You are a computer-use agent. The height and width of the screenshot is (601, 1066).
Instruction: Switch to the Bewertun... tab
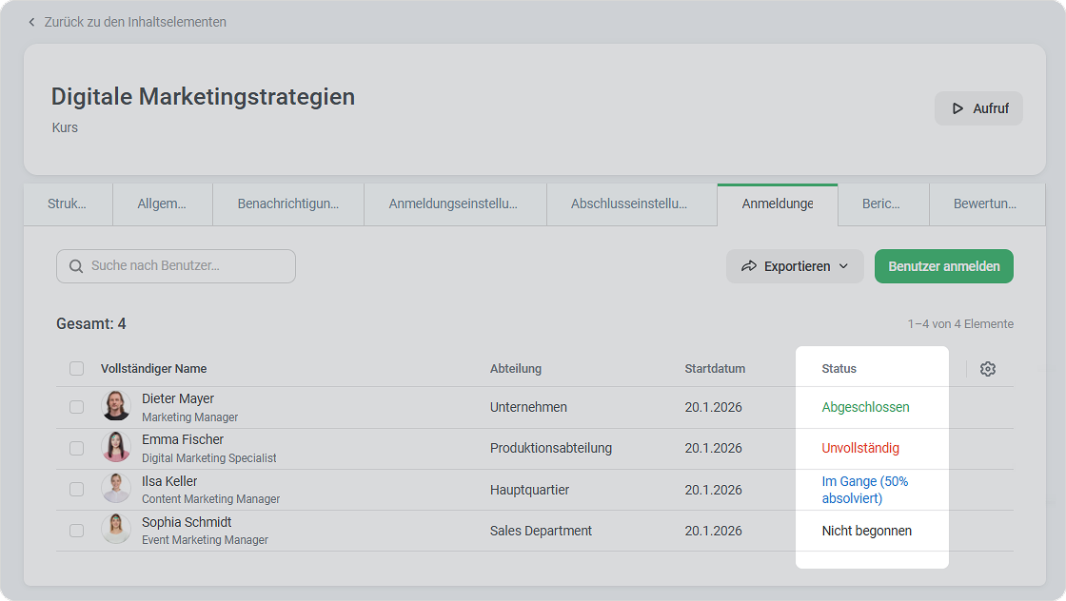point(986,204)
